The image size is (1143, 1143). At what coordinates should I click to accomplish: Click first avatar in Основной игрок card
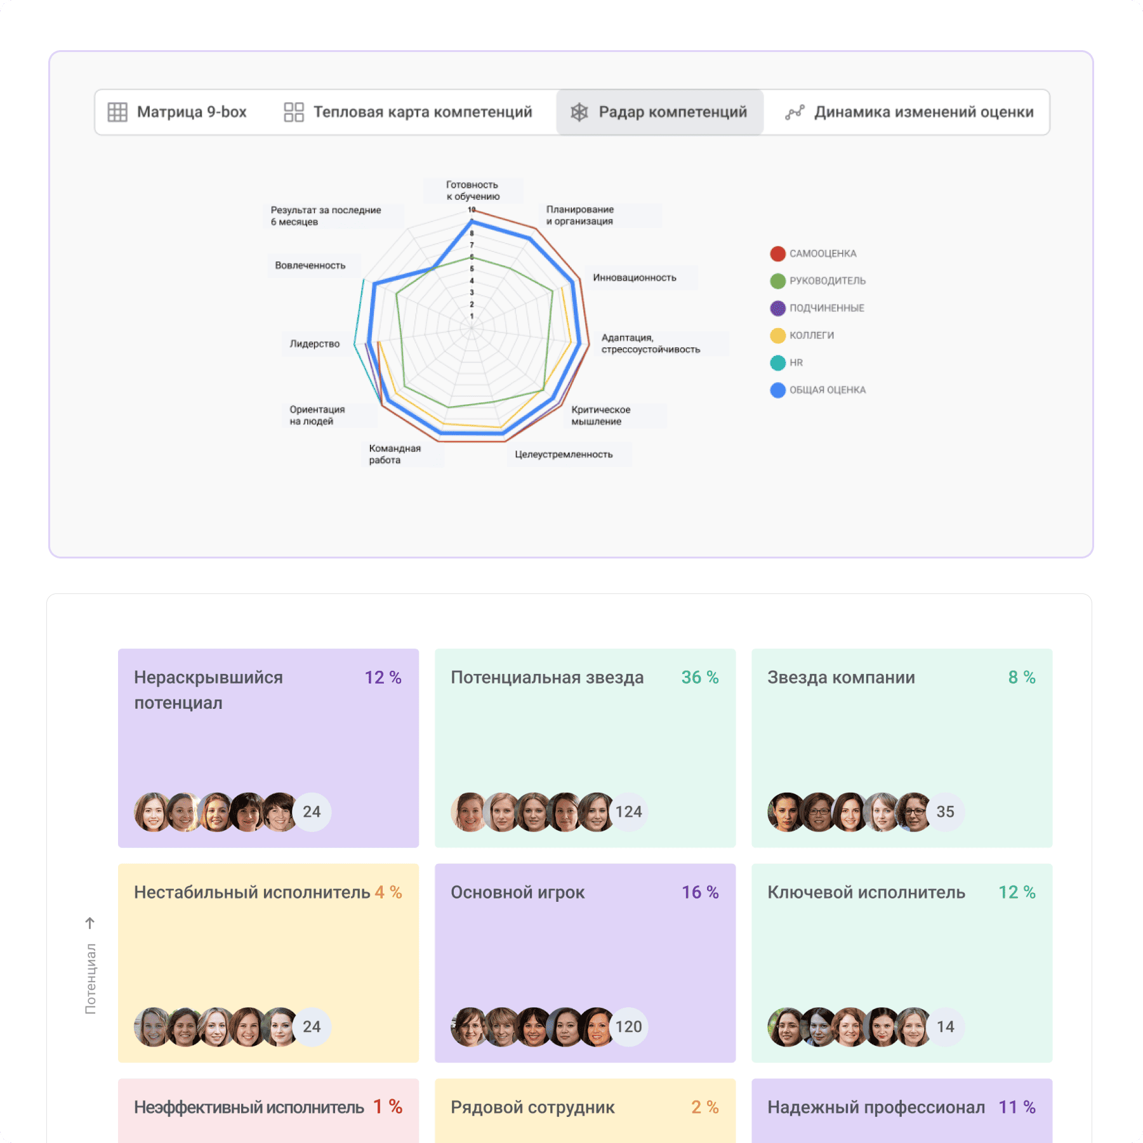click(x=469, y=1026)
